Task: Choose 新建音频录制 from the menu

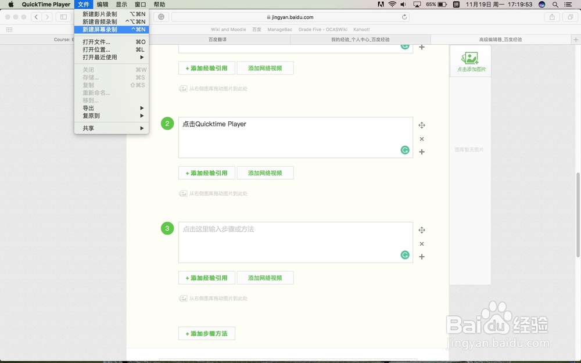Action: [x=112, y=22]
